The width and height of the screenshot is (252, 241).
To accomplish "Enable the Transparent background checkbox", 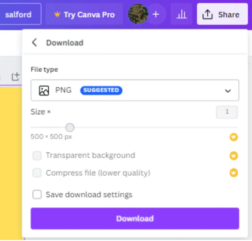I will click(37, 156).
